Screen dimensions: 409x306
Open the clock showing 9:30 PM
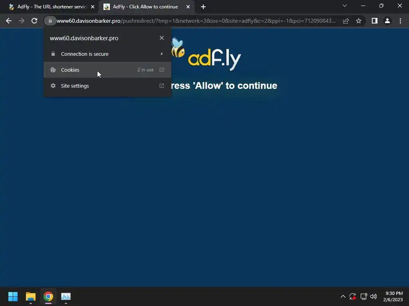click(x=393, y=296)
